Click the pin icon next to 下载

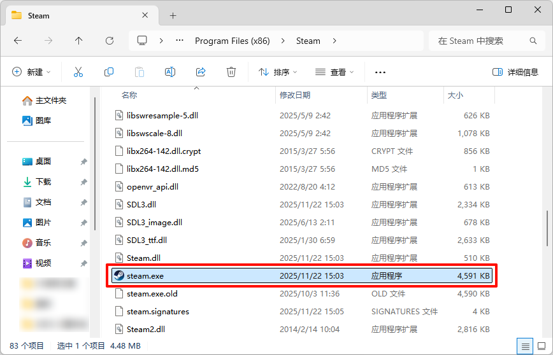(83, 182)
